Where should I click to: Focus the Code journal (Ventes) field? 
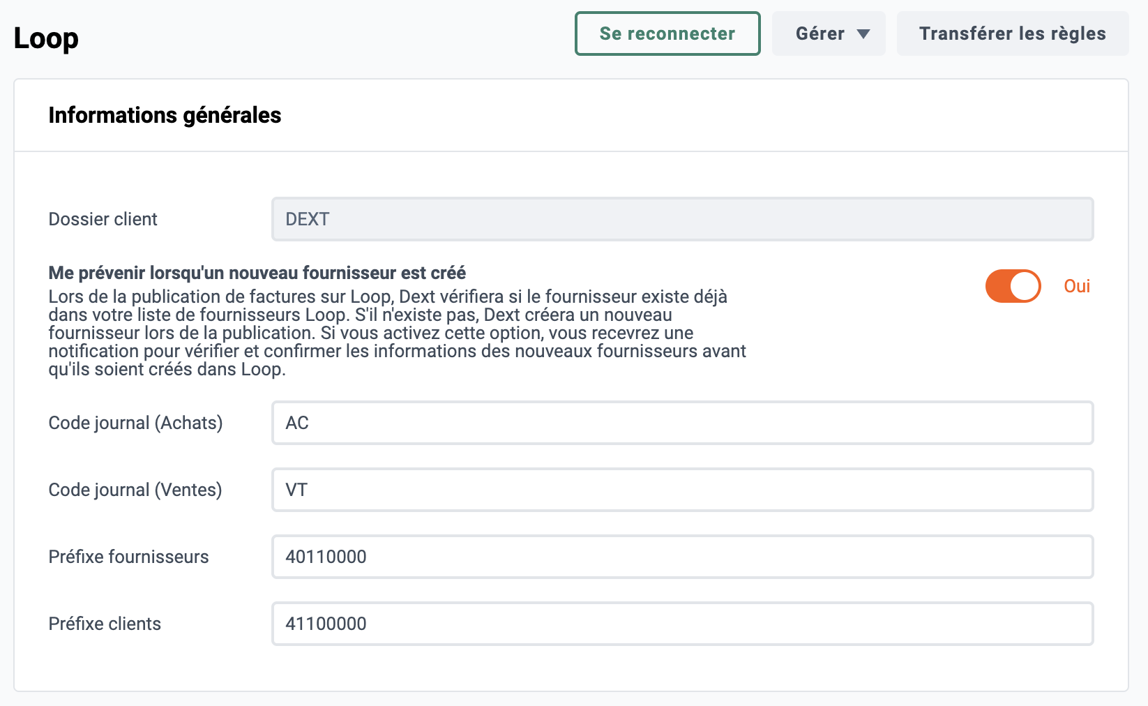[x=682, y=490]
